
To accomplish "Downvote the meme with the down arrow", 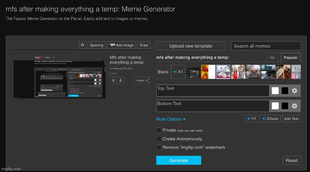I will 121,81.
